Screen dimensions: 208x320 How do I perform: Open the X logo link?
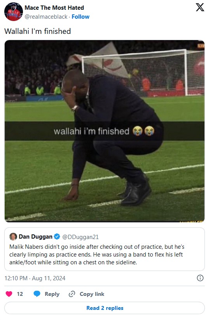[x=200, y=7]
